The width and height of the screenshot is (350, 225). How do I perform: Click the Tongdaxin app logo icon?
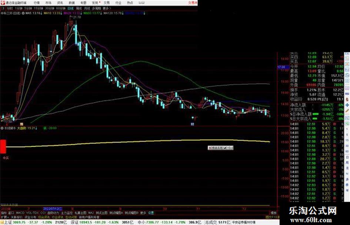(3, 3)
